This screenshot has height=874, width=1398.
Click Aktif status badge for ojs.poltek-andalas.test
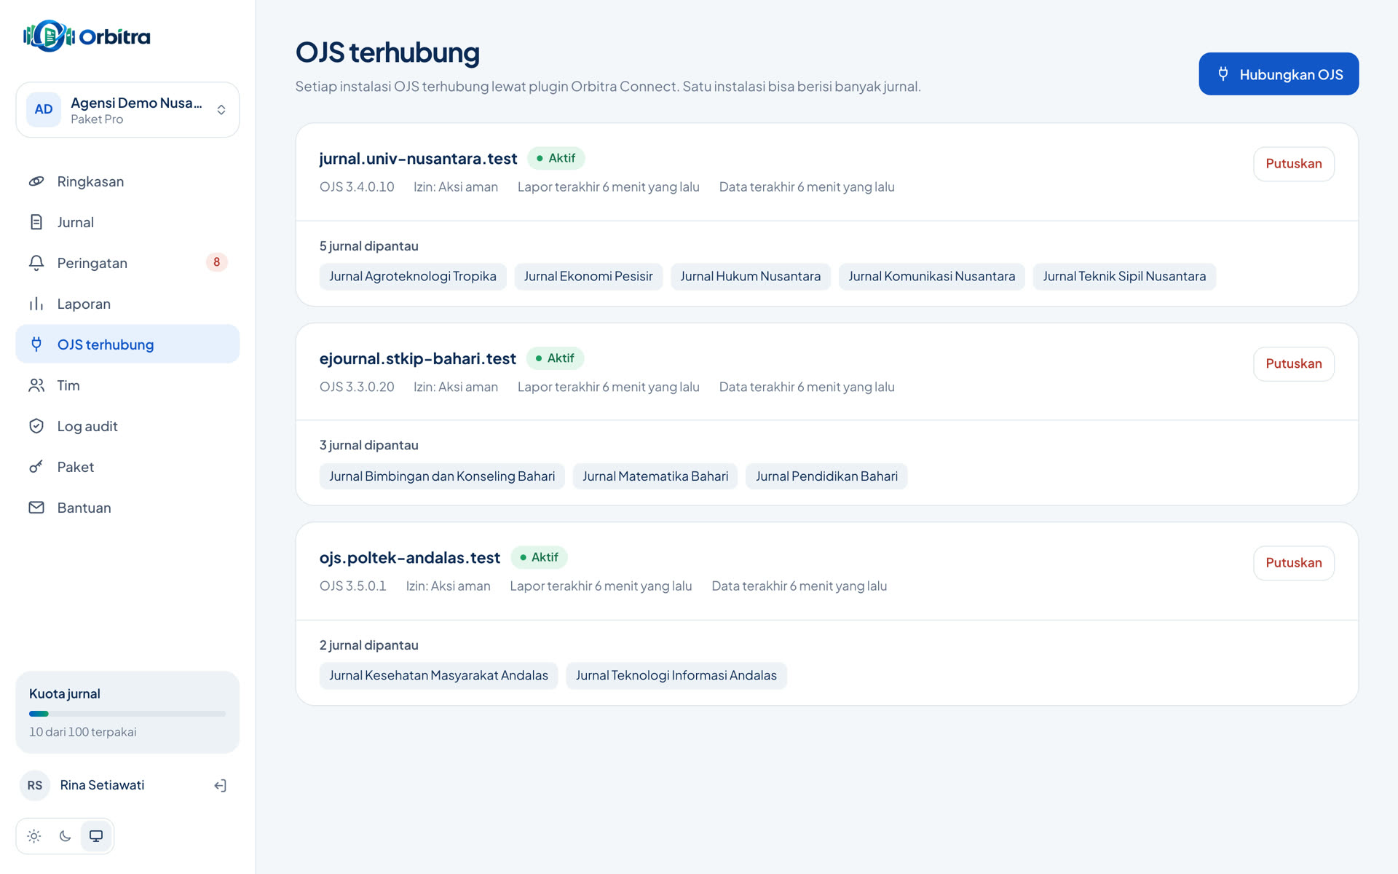tap(539, 557)
